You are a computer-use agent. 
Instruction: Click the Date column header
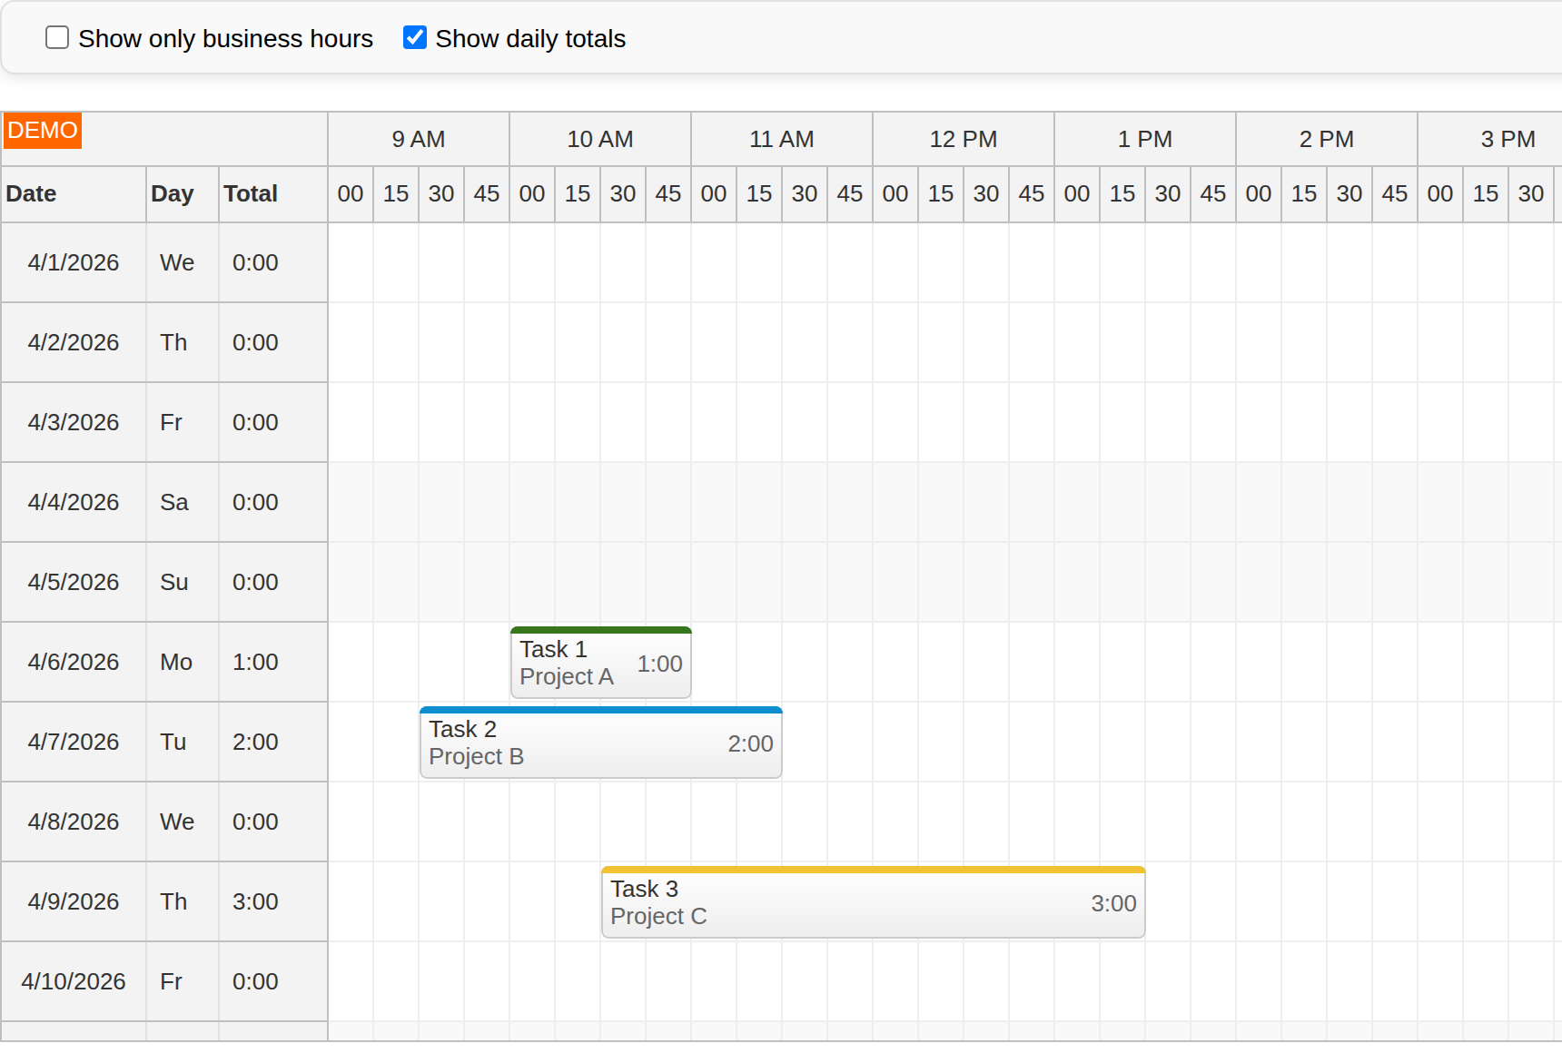[32, 193]
